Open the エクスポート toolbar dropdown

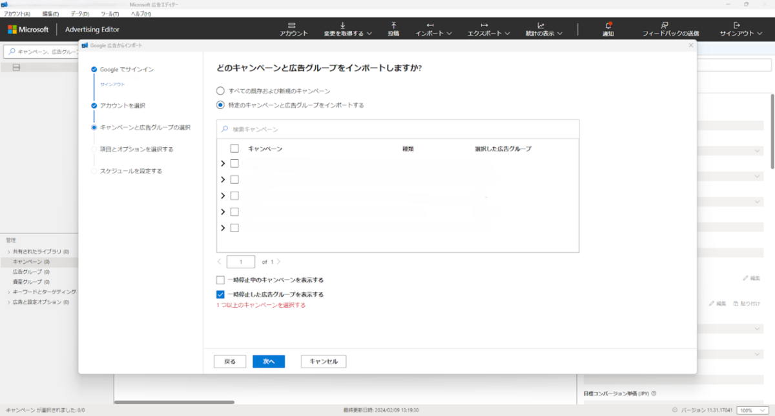pyautogui.click(x=489, y=29)
